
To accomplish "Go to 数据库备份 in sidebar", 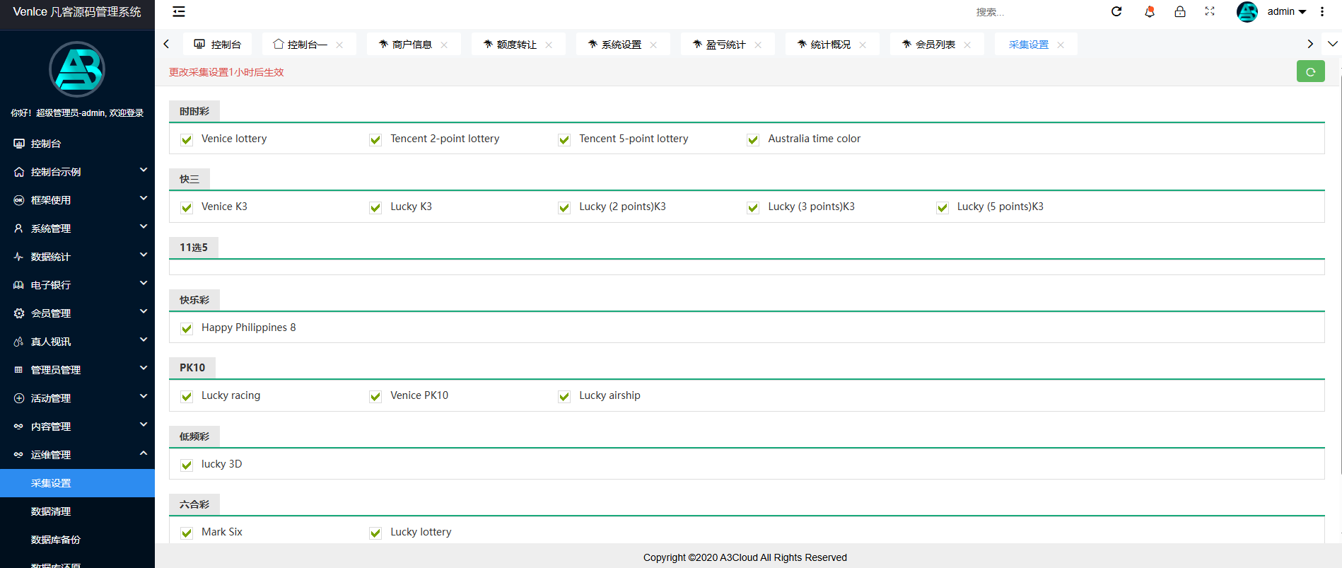I will pos(56,540).
